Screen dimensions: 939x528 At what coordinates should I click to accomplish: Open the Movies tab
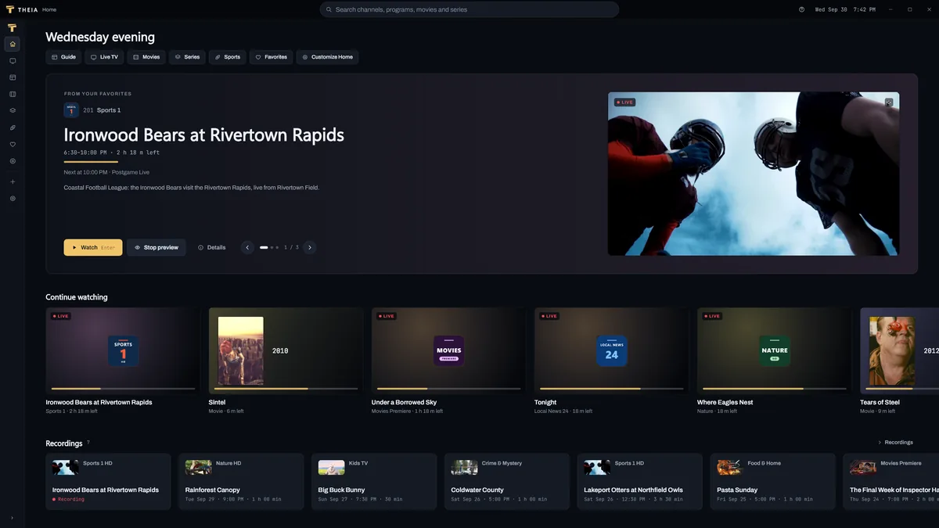point(146,57)
